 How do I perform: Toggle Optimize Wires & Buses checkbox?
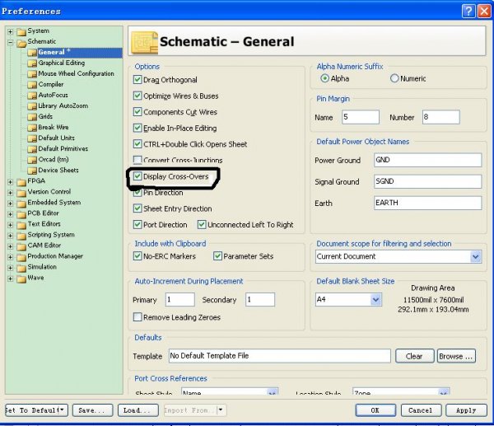pyautogui.click(x=137, y=96)
